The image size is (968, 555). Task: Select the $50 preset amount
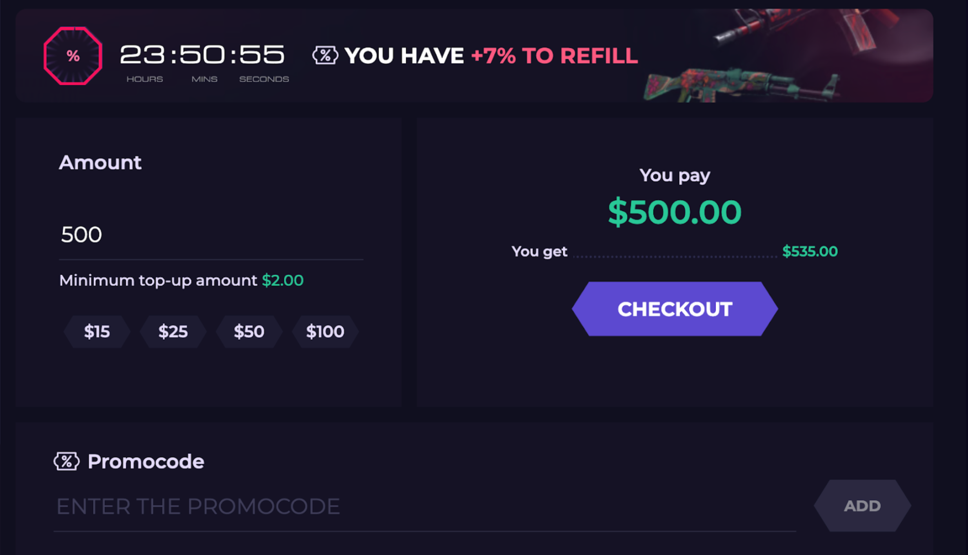pos(249,331)
